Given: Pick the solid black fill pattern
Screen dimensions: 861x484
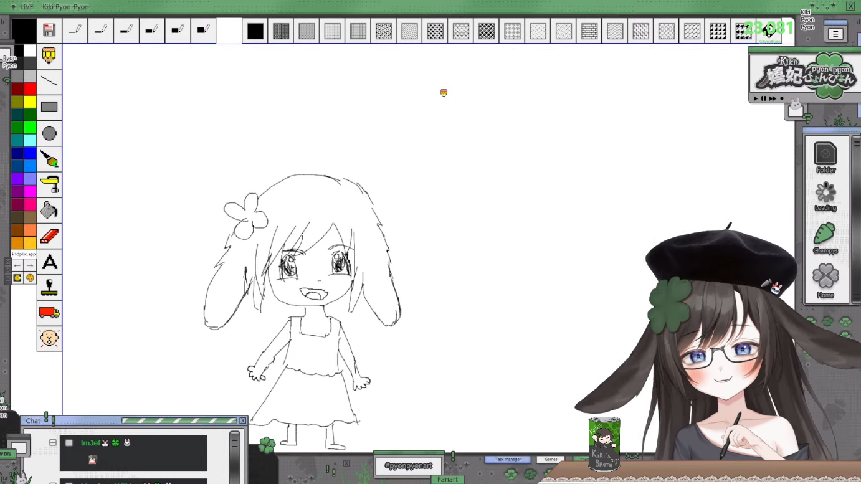Looking at the screenshot, I should tap(255, 31).
